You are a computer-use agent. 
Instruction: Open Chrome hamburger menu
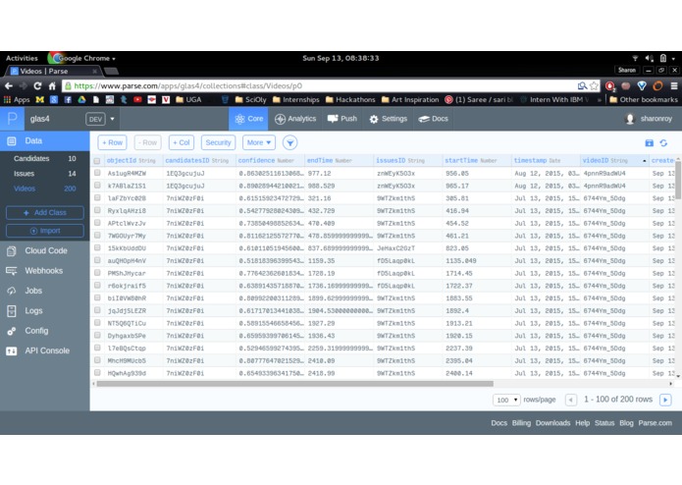[674, 86]
